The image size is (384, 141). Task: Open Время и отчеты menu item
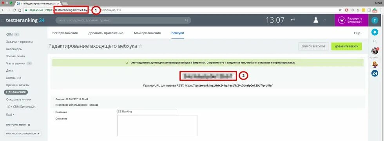click(x=18, y=85)
